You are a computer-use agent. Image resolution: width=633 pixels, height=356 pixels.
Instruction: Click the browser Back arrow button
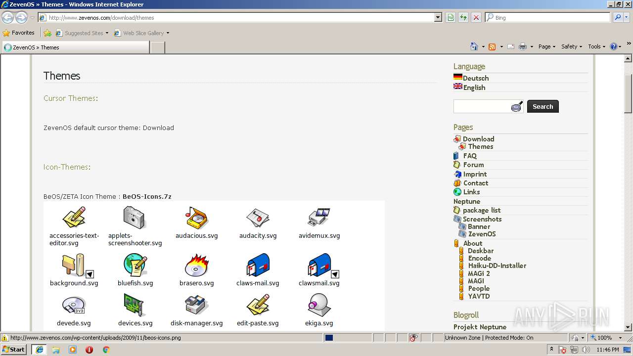click(7, 17)
